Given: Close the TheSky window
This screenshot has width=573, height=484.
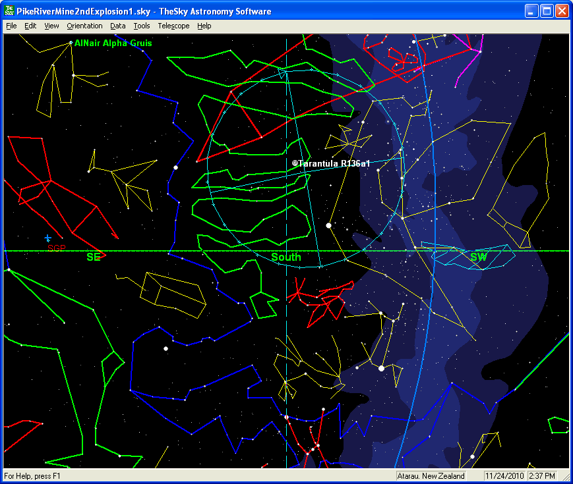Looking at the screenshot, I should coord(562,11).
